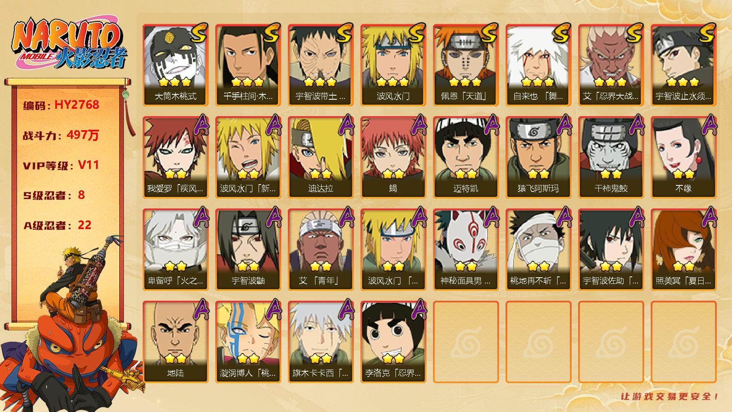The width and height of the screenshot is (732, 412).
Task: Click the 干柿鬼鲛 portrait card
Action: pos(611,157)
